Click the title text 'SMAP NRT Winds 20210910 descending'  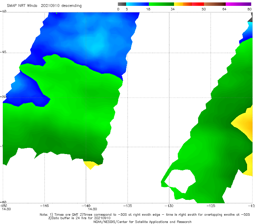click(44, 6)
